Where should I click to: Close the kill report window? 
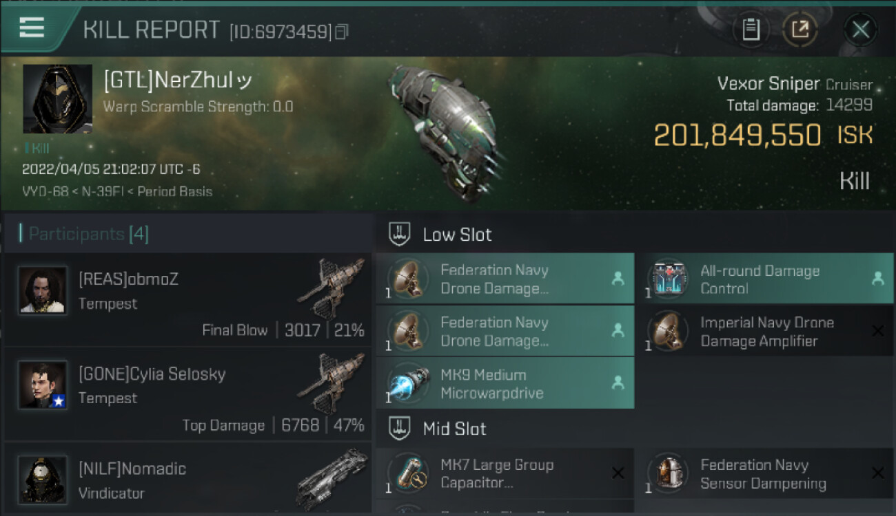pos(860,30)
